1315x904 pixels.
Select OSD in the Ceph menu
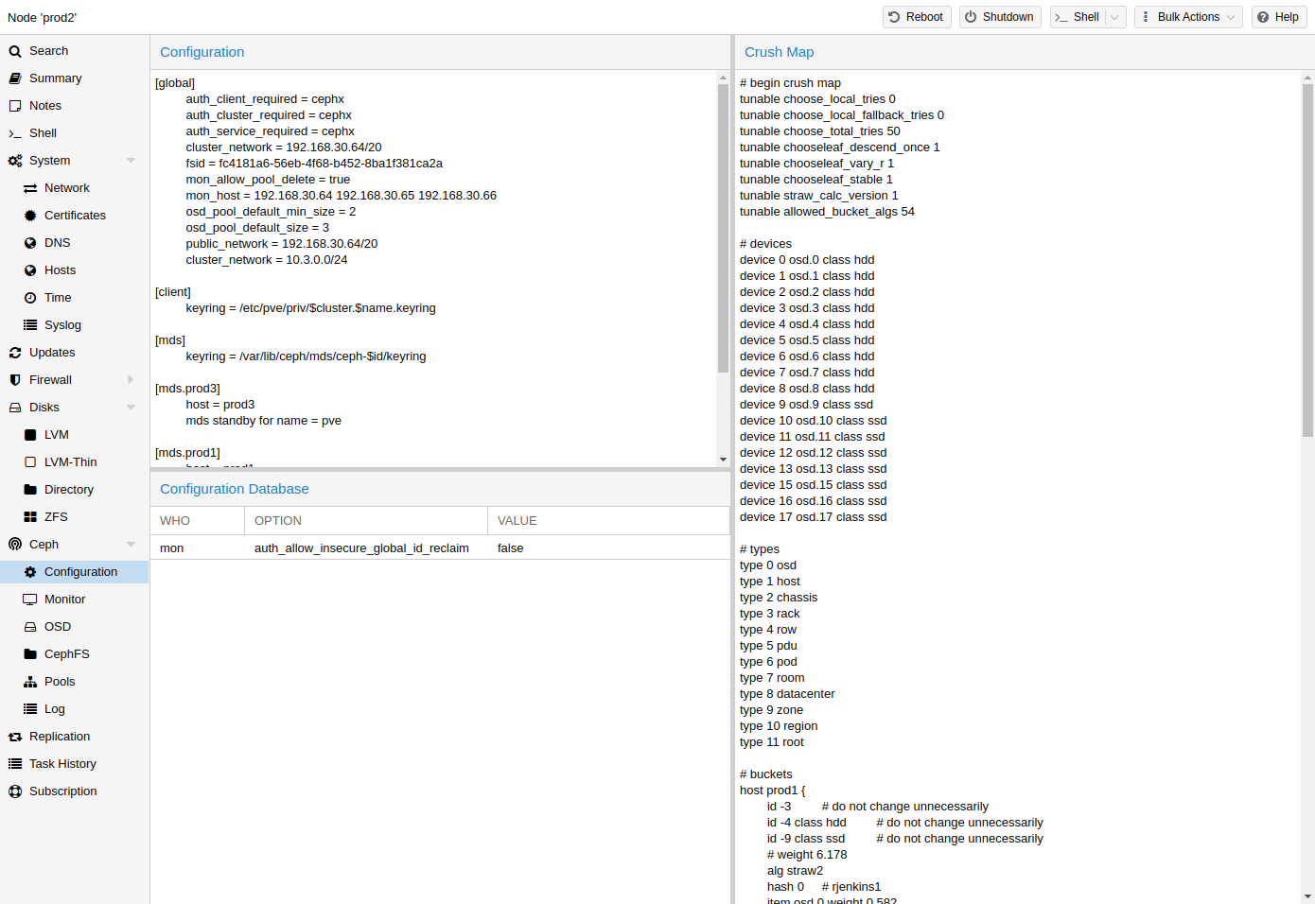click(58, 627)
